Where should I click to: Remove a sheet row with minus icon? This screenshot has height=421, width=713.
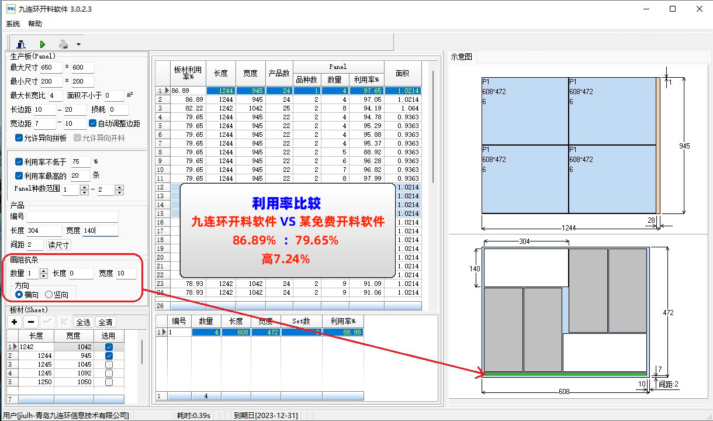32,322
